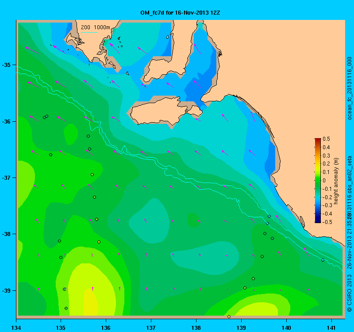Click the longitude label 140

point(286,328)
